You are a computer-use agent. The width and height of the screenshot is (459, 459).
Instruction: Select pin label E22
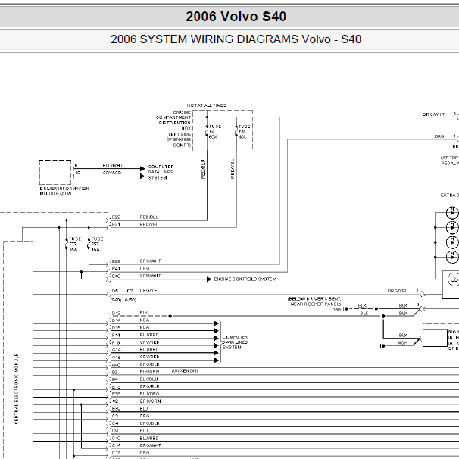coord(116,217)
